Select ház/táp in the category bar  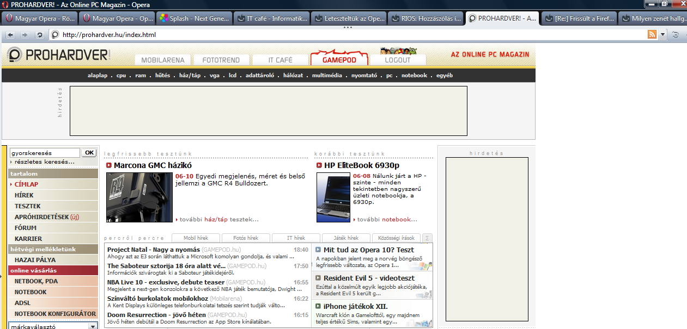pos(190,76)
